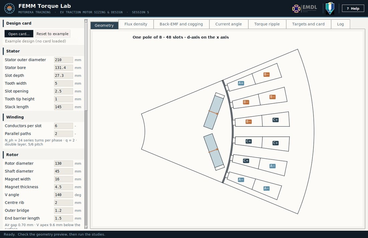Click the Stator section header
This screenshot has width=368, height=238.
coord(43,51)
